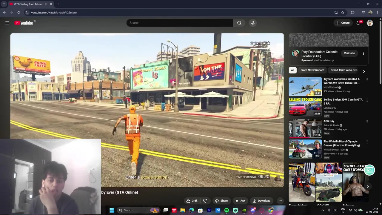Open the notifications bell
The image size is (382, 215).
[359, 23]
